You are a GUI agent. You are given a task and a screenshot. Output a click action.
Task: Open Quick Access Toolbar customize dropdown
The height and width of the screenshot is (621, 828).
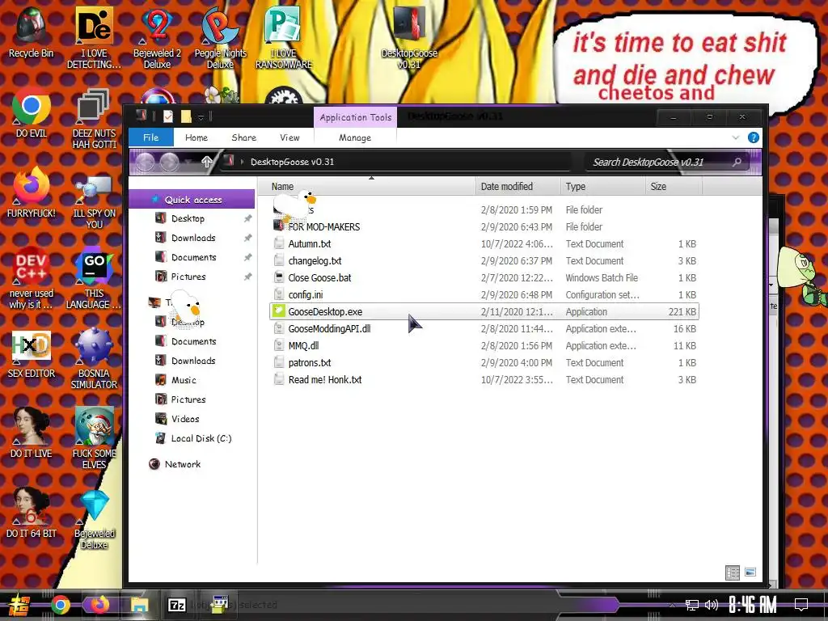click(x=201, y=116)
